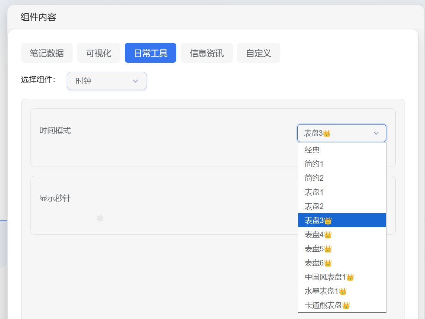The image size is (425, 319).
Task: Click the 组件内容 heading
Action: (39, 17)
